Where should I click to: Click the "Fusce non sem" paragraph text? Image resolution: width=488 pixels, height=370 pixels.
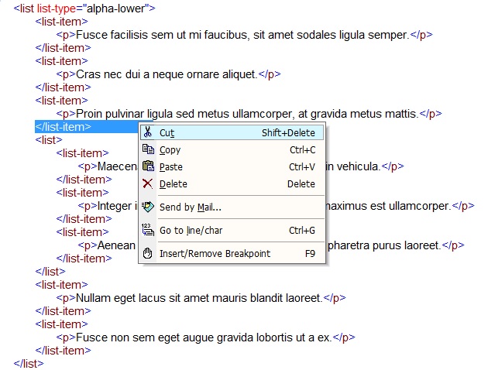tap(203, 337)
